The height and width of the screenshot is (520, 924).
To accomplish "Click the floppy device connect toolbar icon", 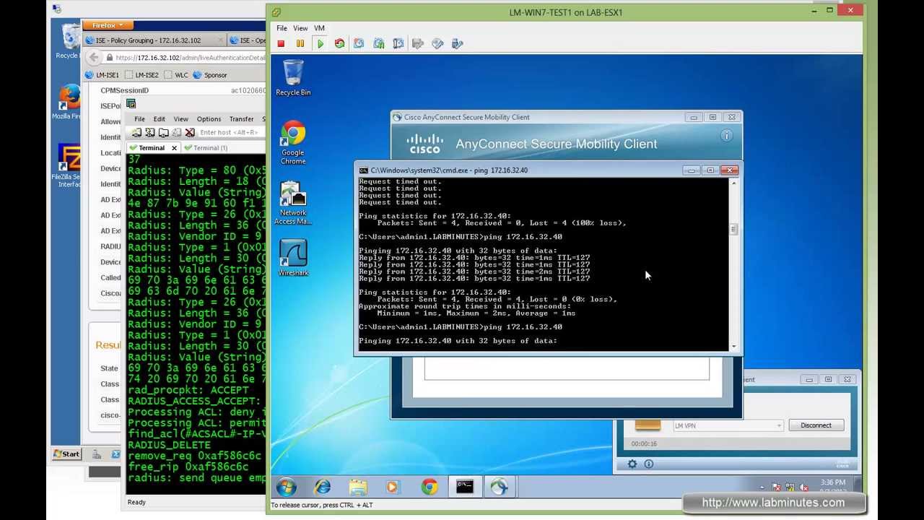I will (x=418, y=44).
